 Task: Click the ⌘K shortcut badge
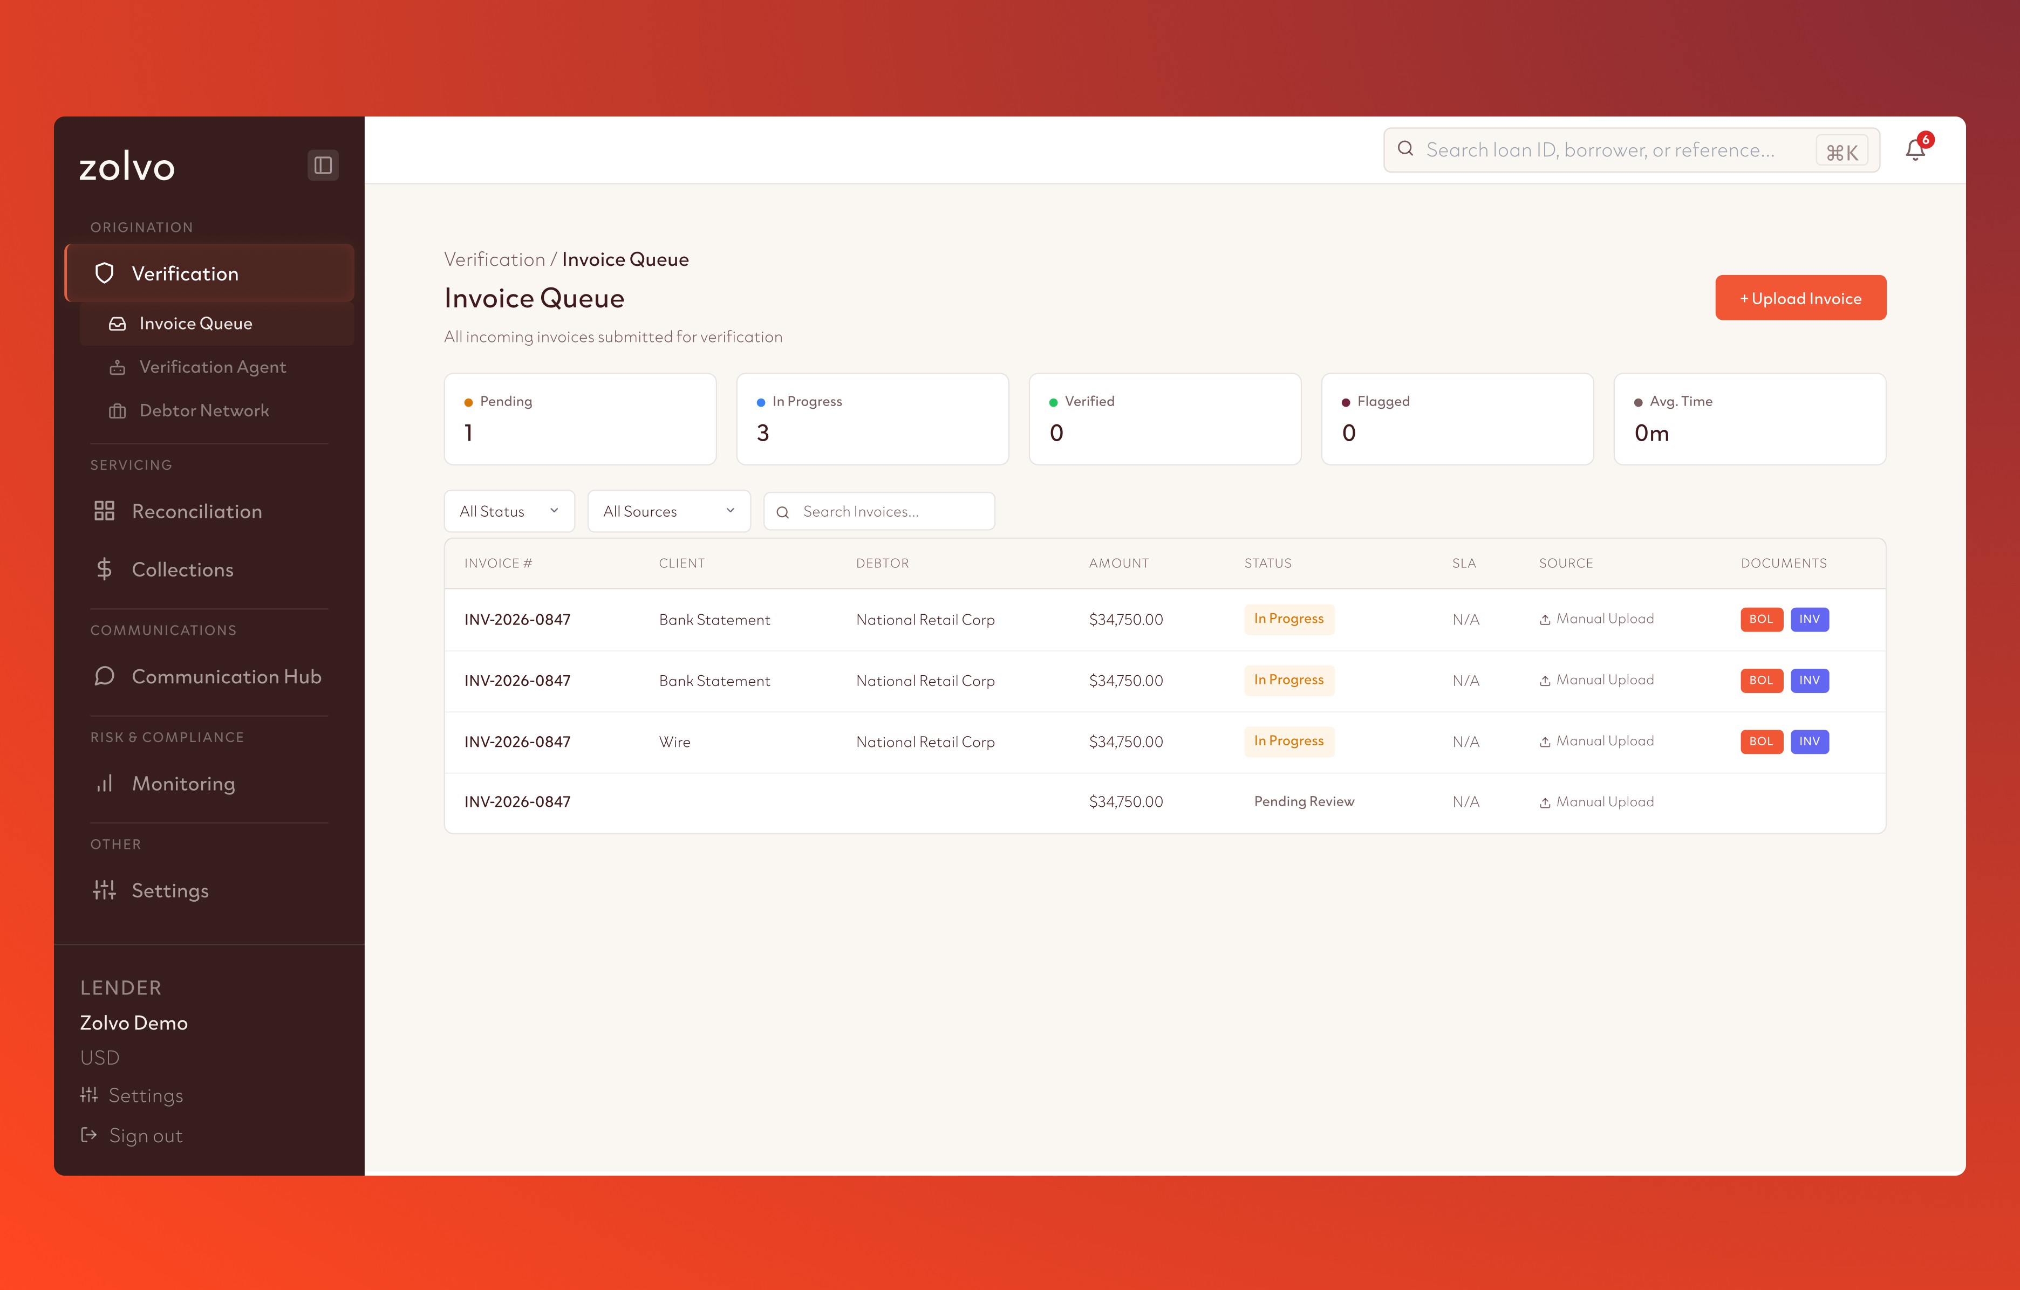[1842, 152]
